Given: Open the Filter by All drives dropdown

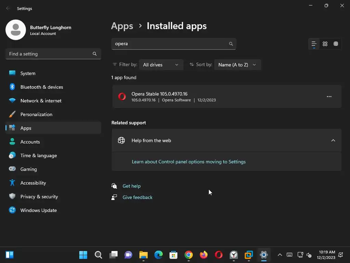Looking at the screenshot, I should [161, 65].
